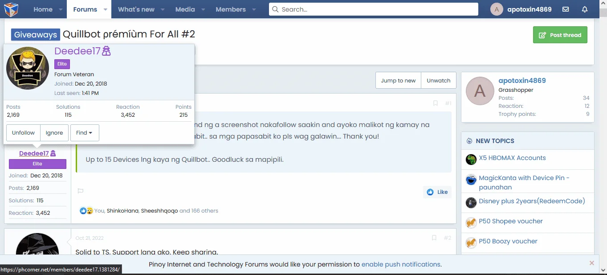
Task: Expand the What's new menu arrow
Action: click(x=163, y=9)
